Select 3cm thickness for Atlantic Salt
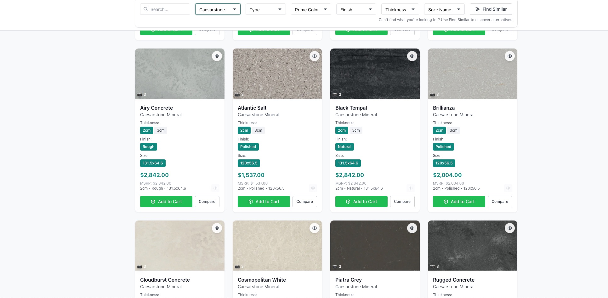The image size is (608, 298). [x=259, y=130]
